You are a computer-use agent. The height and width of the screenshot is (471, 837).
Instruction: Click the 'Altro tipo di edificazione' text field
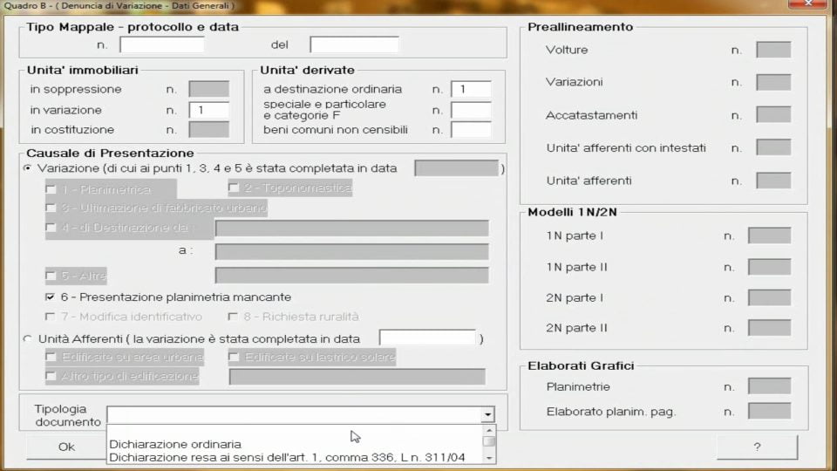[357, 377]
